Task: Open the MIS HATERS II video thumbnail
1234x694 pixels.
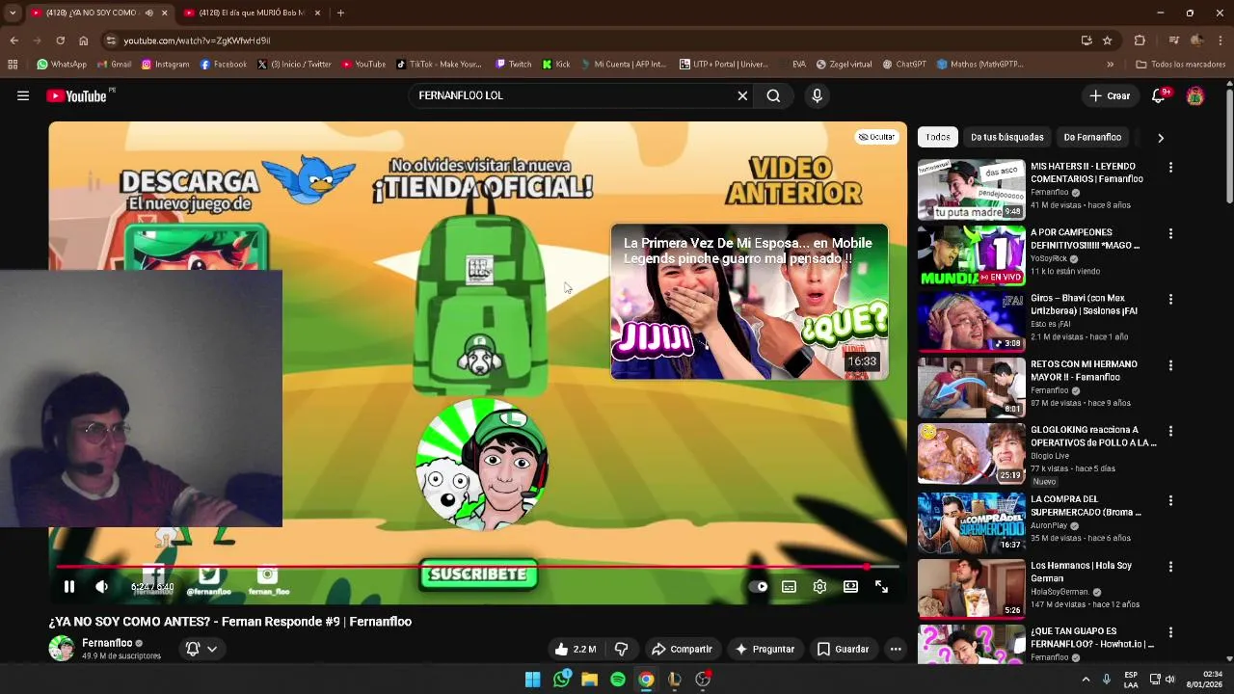Action: (x=971, y=189)
